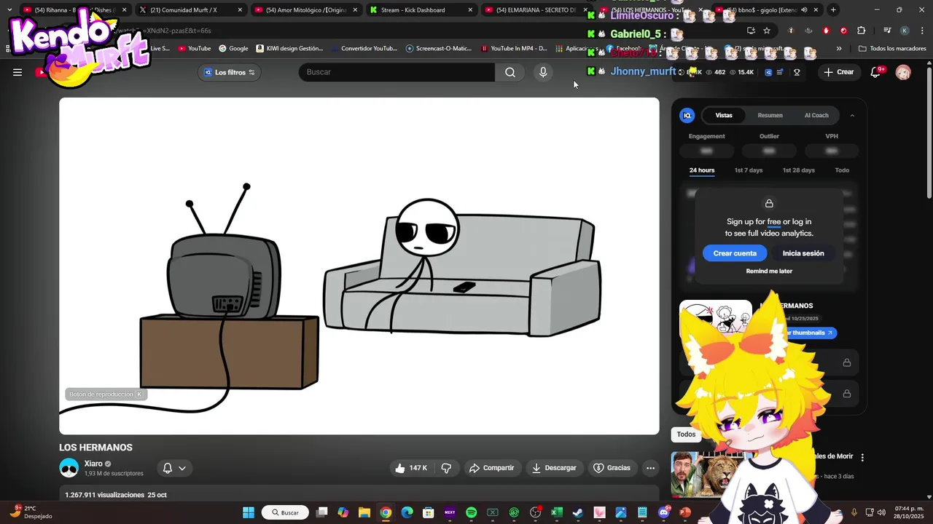Switch to Rihanna browser tab

coord(75,10)
